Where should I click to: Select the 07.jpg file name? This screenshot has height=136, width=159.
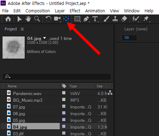pos(19,107)
